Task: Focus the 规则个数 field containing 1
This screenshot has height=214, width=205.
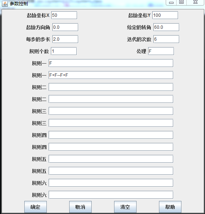Action: coord(64,51)
